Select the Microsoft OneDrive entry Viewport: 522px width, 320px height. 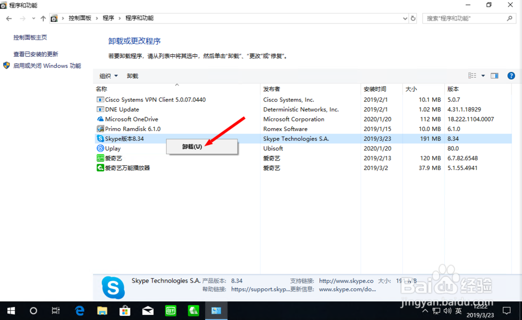coord(132,119)
